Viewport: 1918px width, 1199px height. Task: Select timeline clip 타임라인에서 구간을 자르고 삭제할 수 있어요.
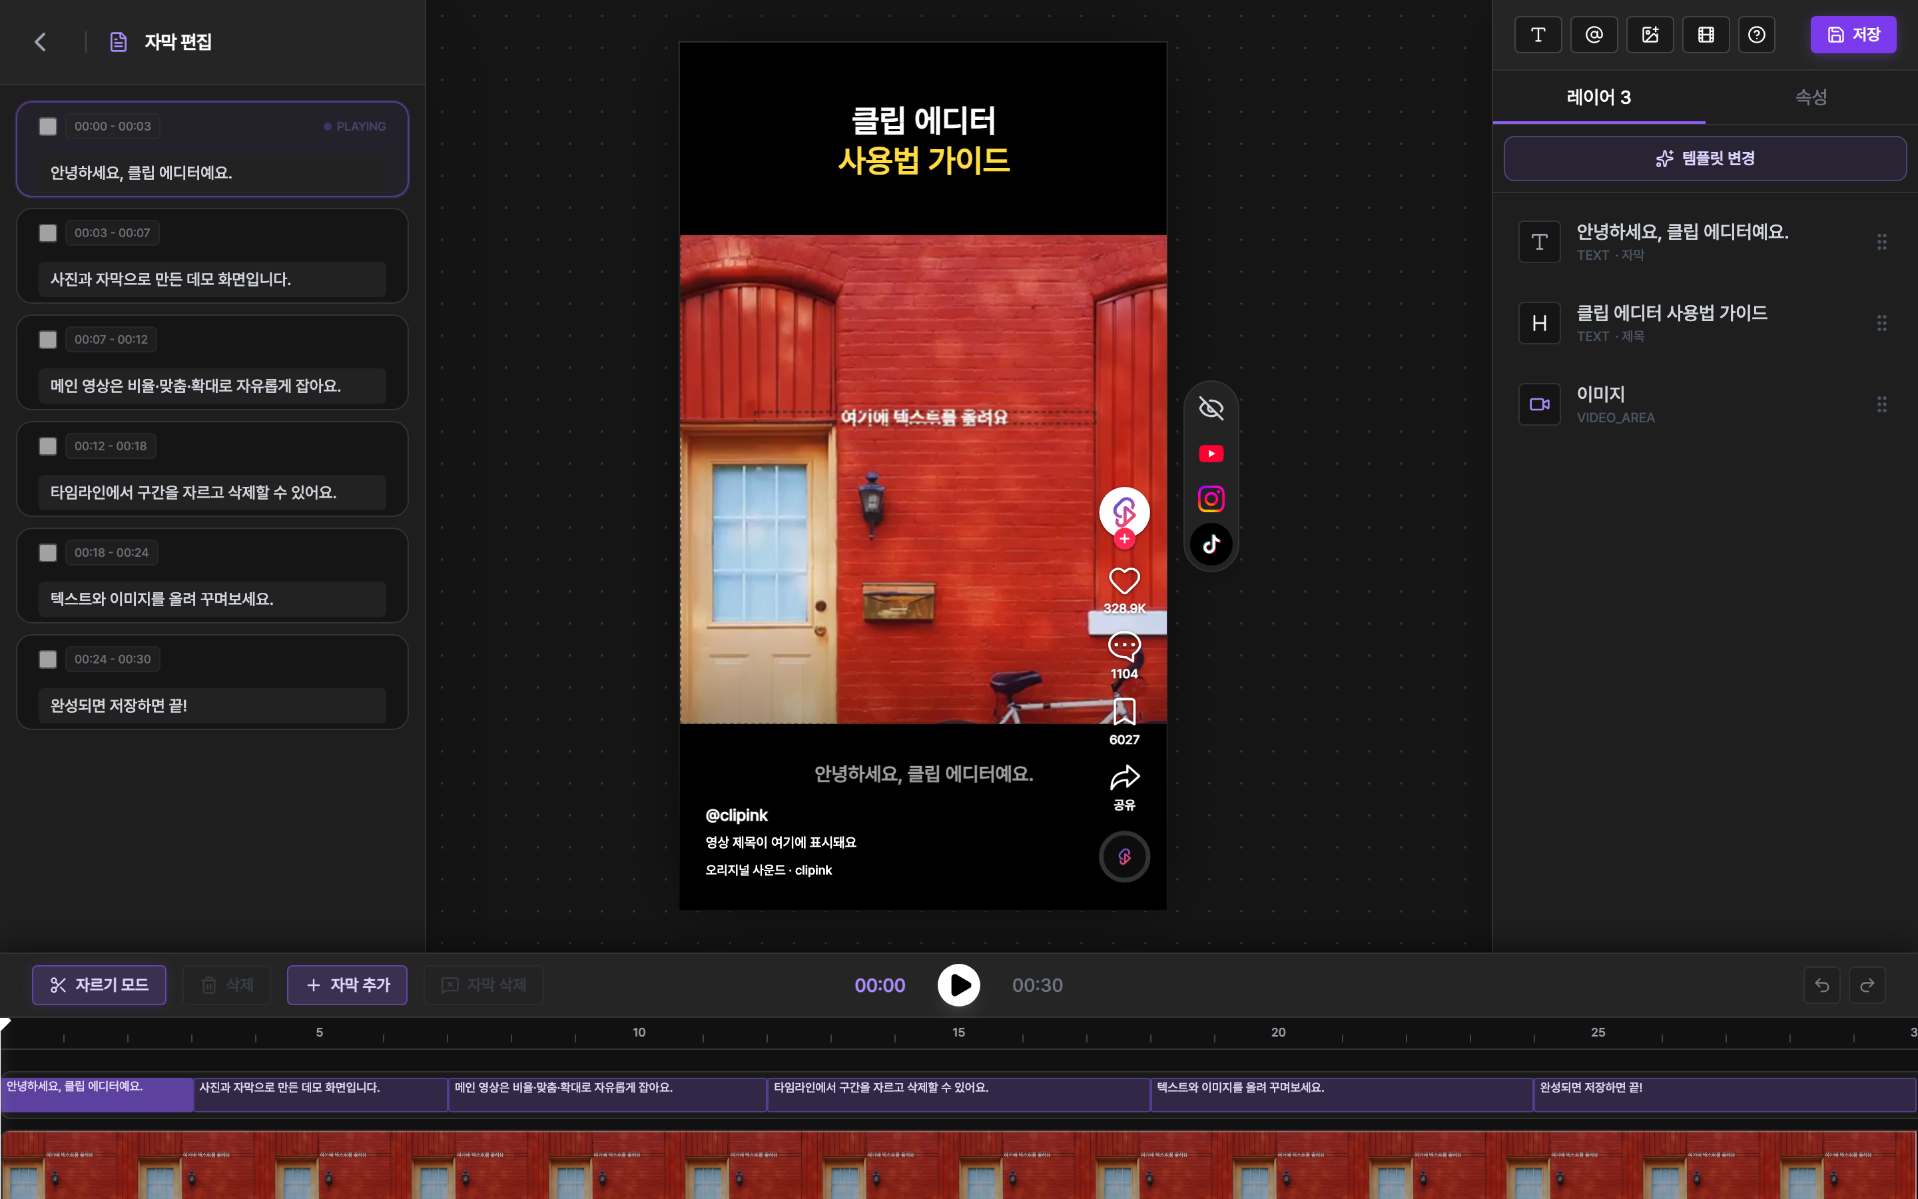[x=959, y=1094]
